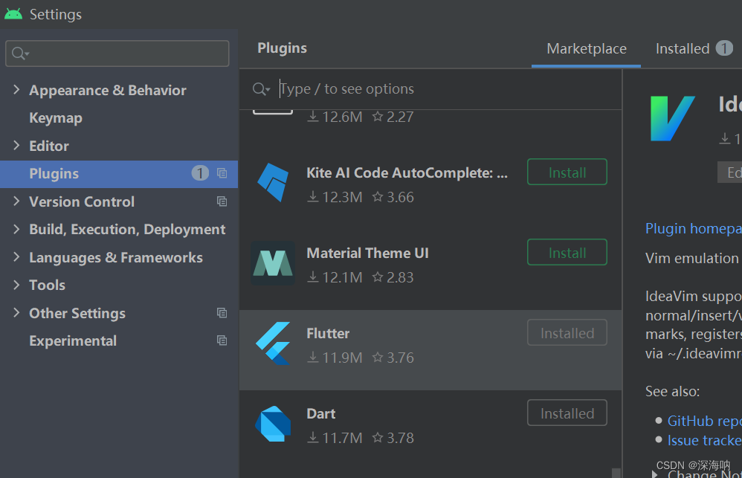Screen dimensions: 742x478
Task: Click the 3.66 rating value
Action: pos(400,197)
